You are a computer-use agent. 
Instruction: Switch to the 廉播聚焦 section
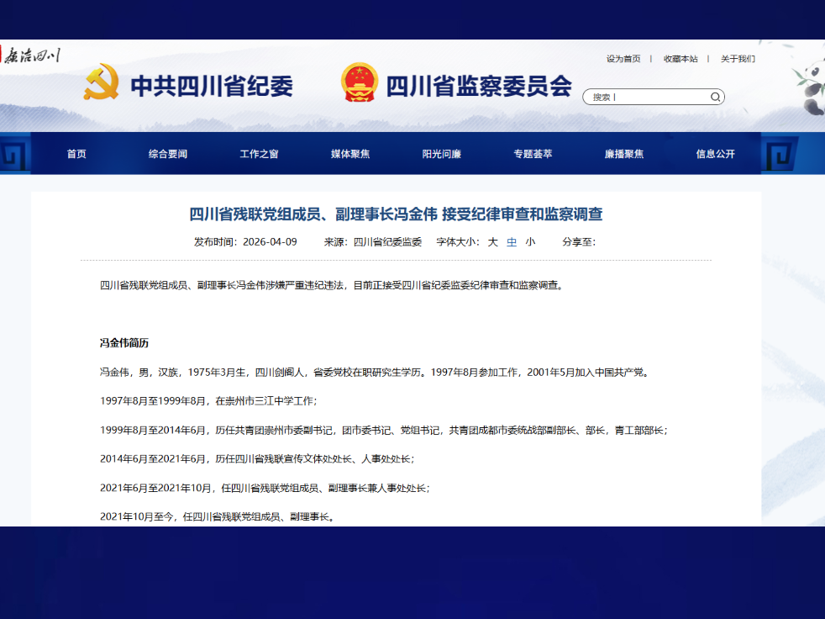point(624,154)
